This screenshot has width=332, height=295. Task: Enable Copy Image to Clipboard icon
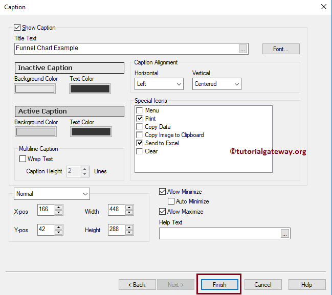[x=140, y=135]
